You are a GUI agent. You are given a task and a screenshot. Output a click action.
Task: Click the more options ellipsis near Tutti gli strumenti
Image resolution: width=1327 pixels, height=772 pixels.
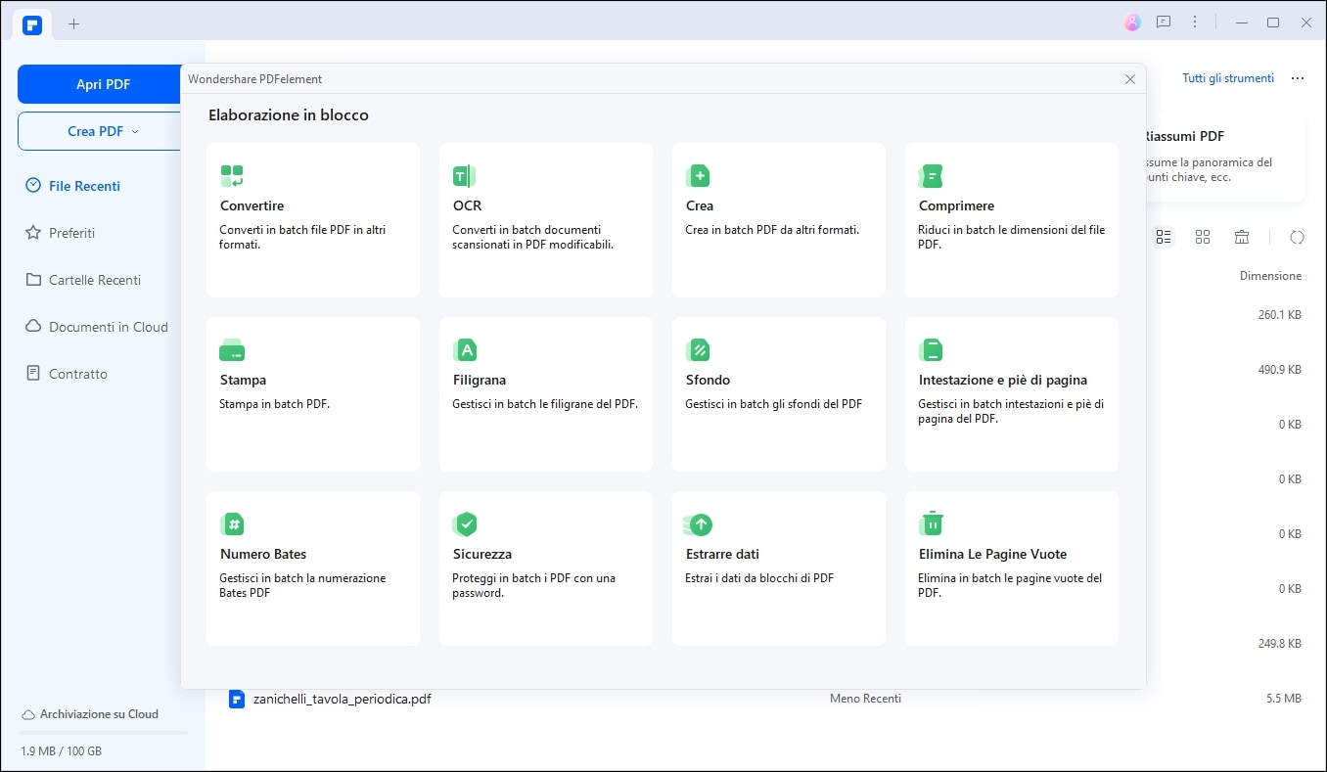(1298, 78)
